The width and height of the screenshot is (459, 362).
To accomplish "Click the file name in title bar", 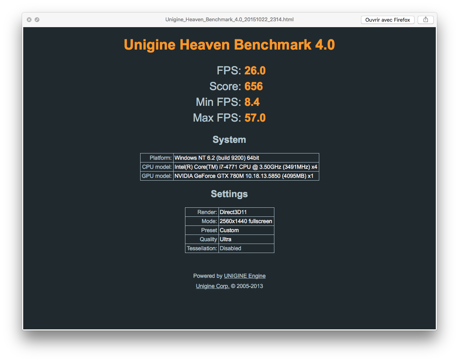I will (x=229, y=20).
